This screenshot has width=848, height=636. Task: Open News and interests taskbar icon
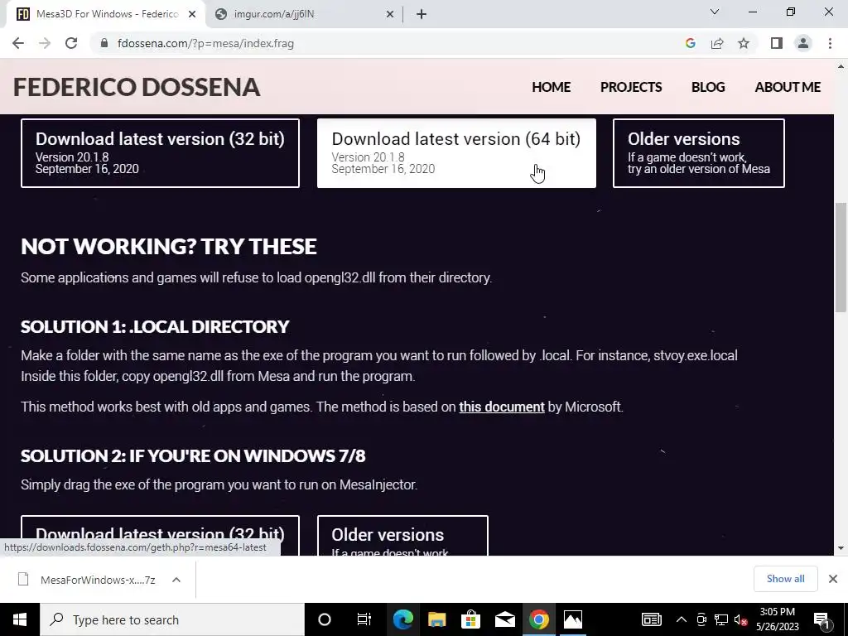coord(651,619)
